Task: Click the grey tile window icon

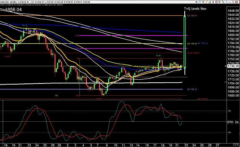Action: pyautogui.click(x=233, y=2)
